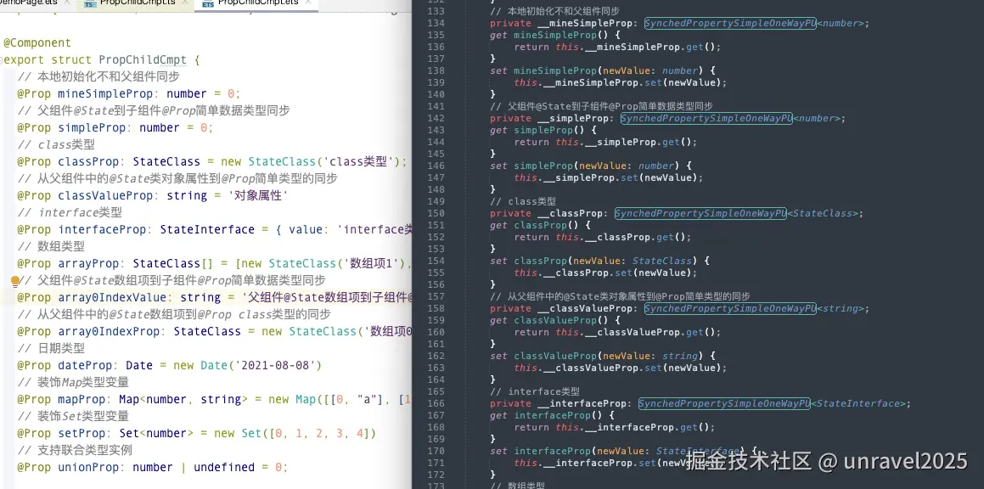Click the classProp: StateClass declaration line
The image size is (984, 489).
[x=212, y=161]
